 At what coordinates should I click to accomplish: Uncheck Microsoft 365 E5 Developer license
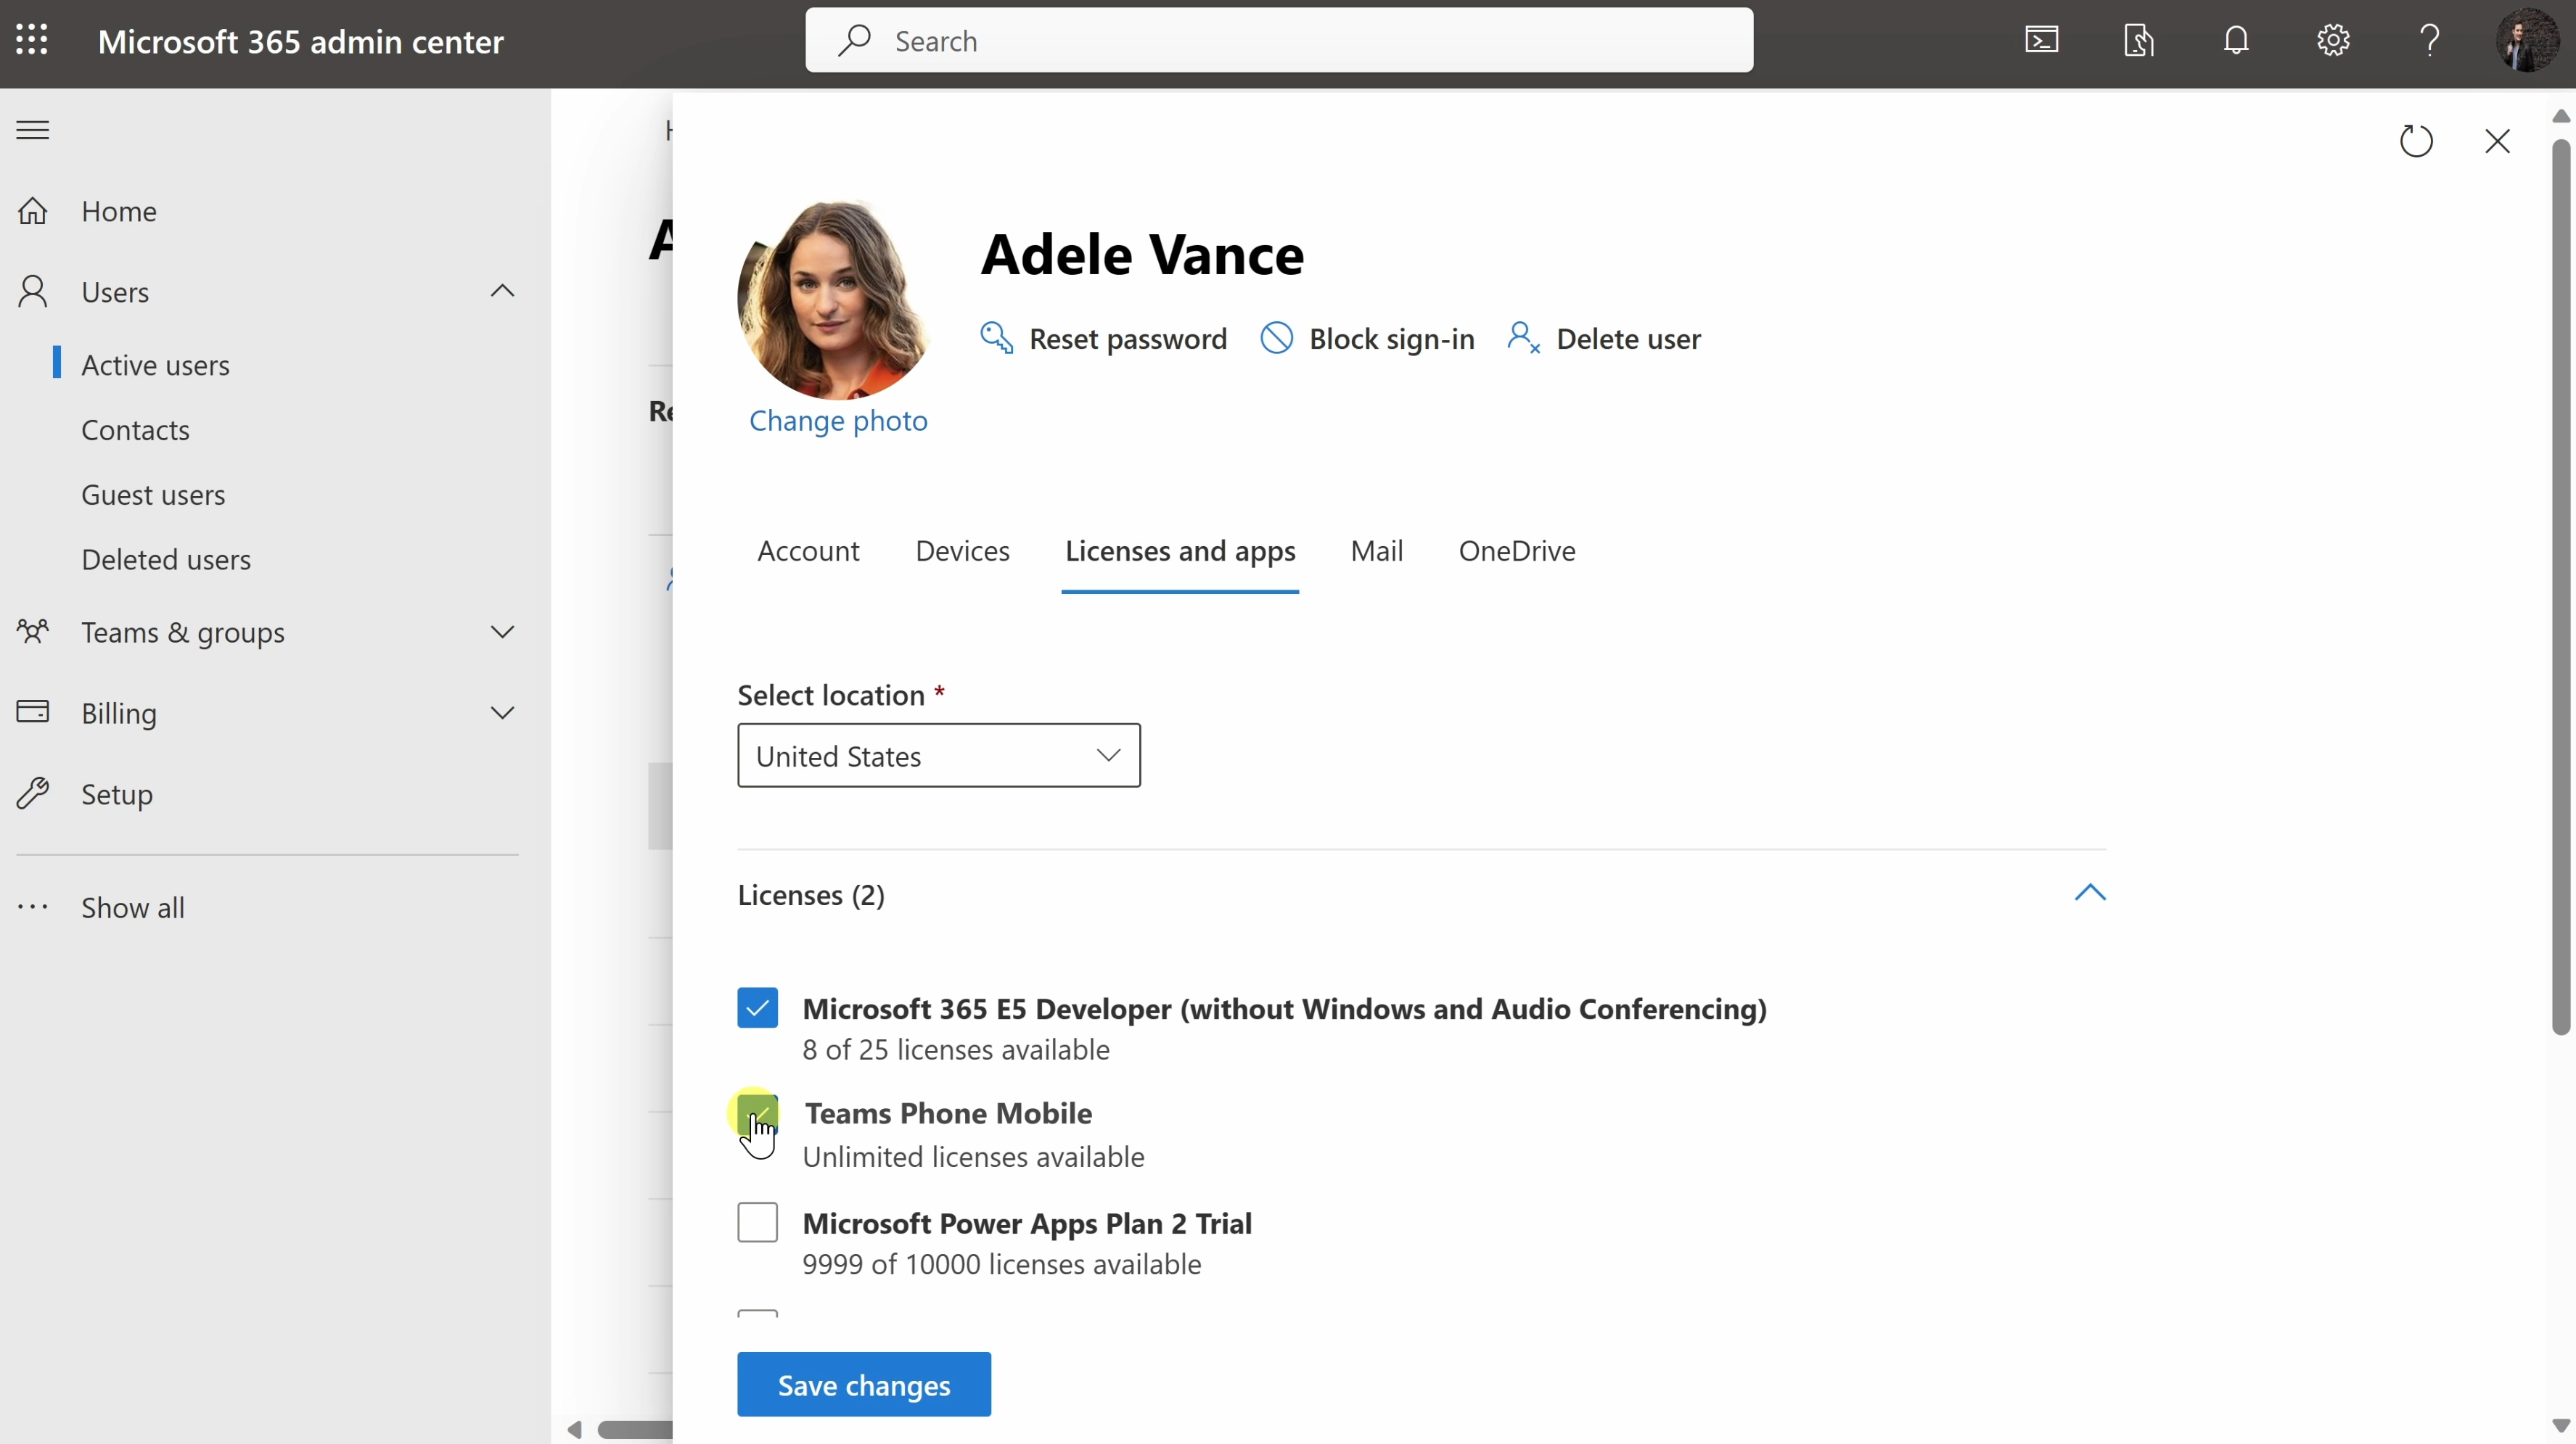pyautogui.click(x=757, y=1008)
